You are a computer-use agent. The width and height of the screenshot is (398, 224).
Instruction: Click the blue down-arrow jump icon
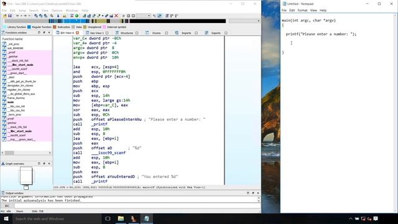(x=58, y=16)
